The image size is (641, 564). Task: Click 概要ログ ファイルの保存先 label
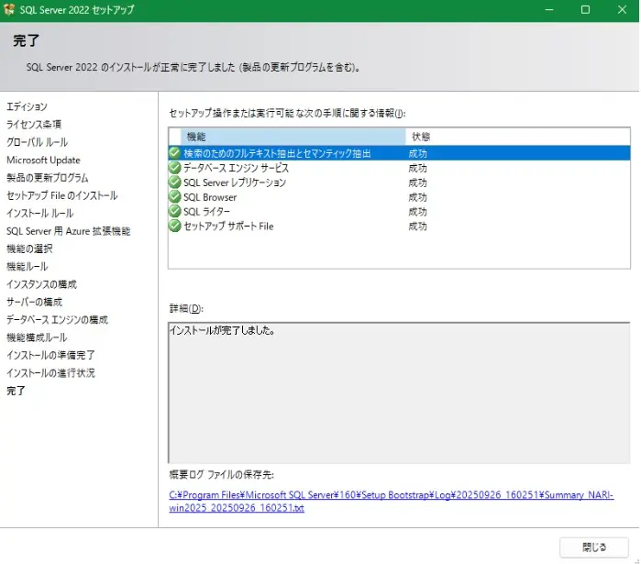coord(222,474)
